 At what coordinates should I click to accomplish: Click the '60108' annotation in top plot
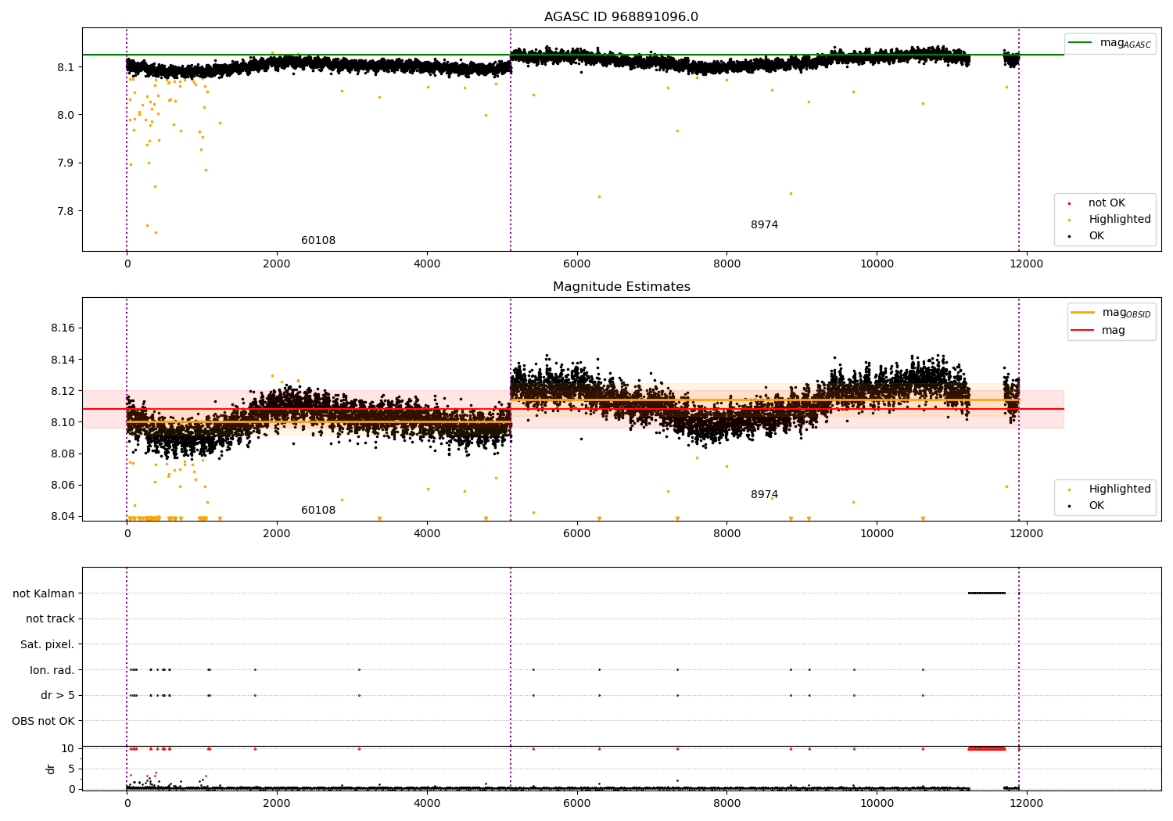318,241
